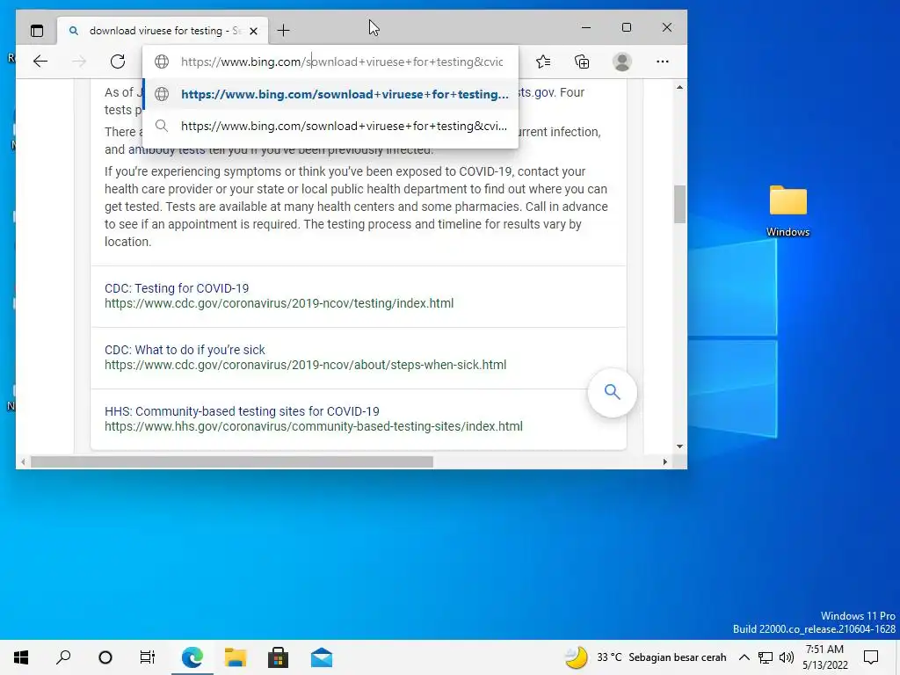Open the CDC: Testing for COVID-19 link
The image size is (900, 675).
click(177, 288)
